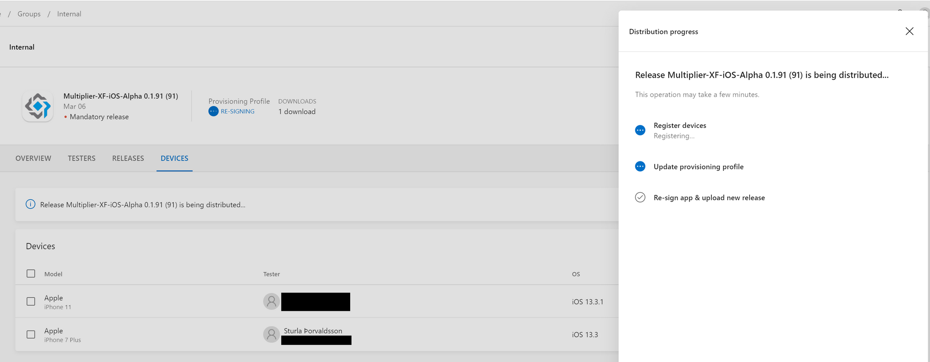Viewport: 930px width, 362px height.
Task: Click the Registering... status text
Action: [674, 136]
